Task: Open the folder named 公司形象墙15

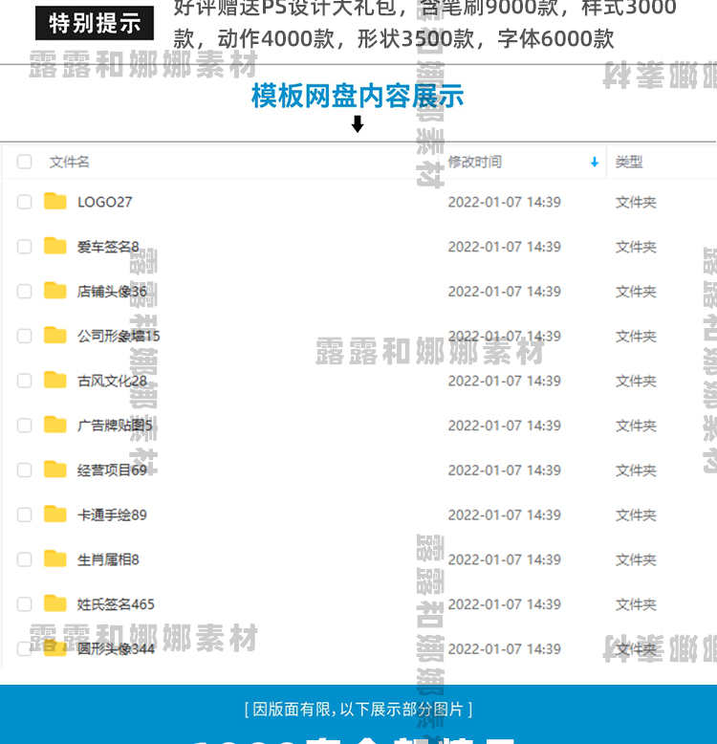Action: tap(119, 336)
